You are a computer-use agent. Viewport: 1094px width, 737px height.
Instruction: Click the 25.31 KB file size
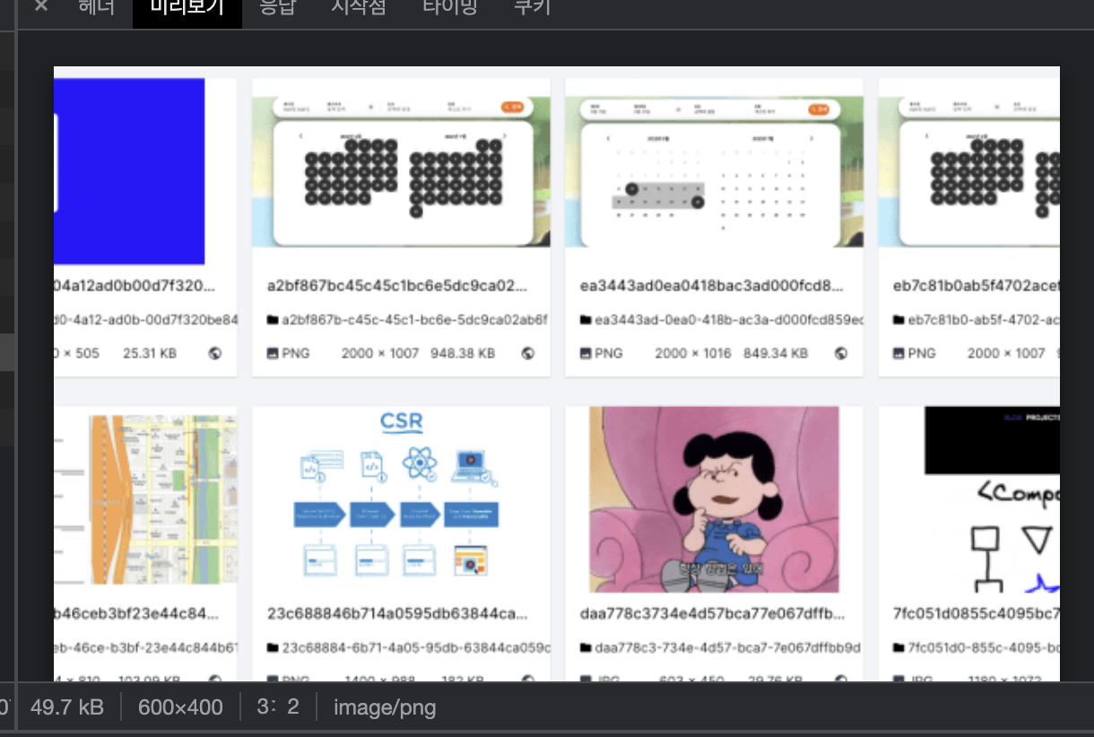(150, 353)
